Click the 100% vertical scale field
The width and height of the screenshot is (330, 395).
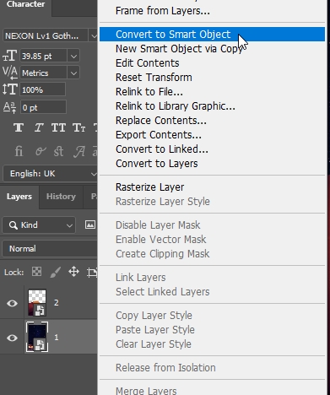click(43, 90)
